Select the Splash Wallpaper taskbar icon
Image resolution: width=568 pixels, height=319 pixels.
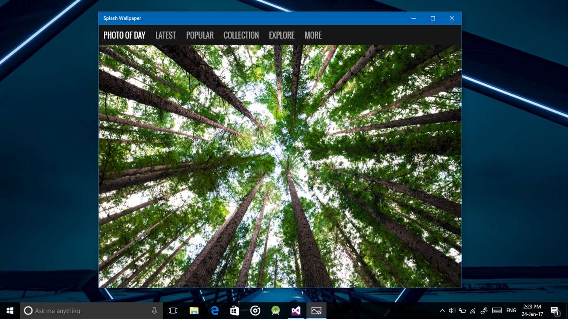click(x=316, y=311)
